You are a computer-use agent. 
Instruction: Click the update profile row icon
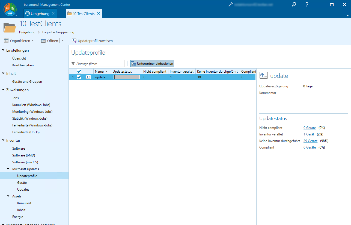point(88,77)
